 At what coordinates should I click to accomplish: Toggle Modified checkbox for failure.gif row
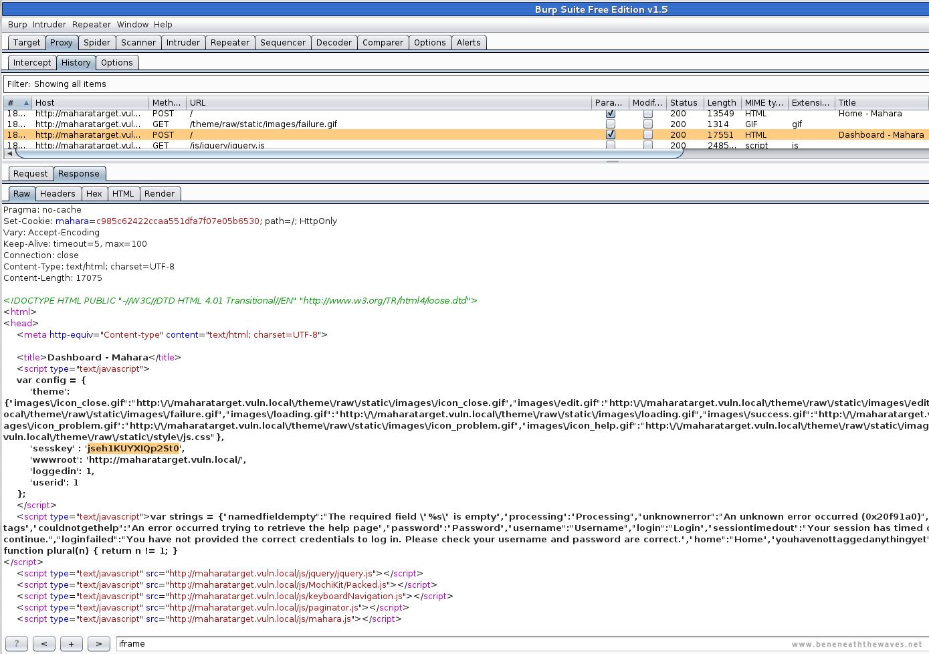[x=648, y=124]
